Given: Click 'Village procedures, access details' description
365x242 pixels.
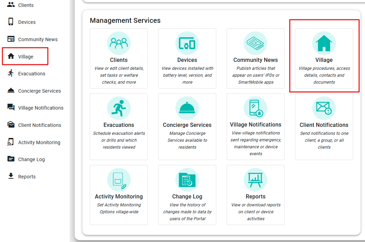Looking at the screenshot, I should [x=324, y=75].
